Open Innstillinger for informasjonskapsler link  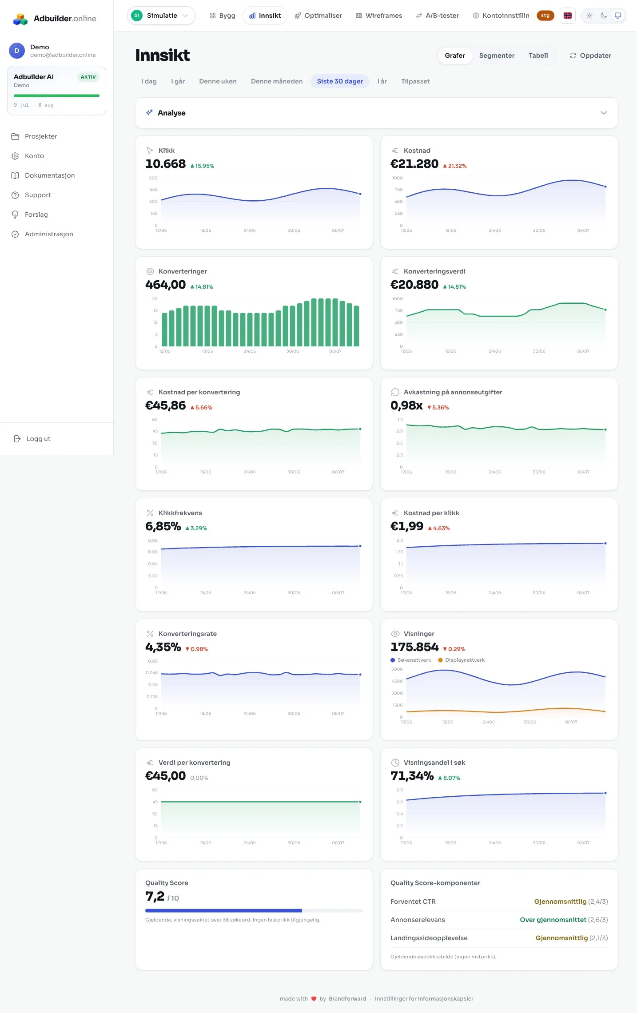pyautogui.click(x=424, y=998)
